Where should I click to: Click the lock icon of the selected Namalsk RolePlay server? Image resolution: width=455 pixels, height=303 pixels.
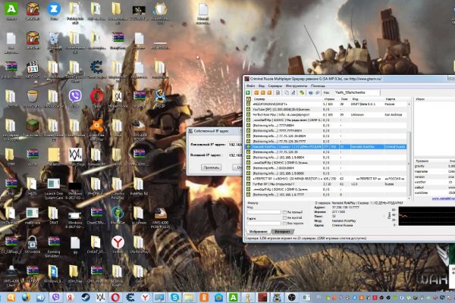point(247,146)
